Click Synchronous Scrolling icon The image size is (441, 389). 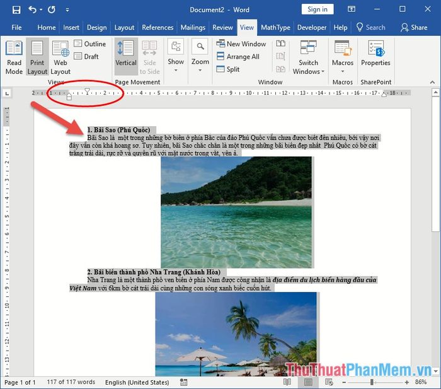281,56
